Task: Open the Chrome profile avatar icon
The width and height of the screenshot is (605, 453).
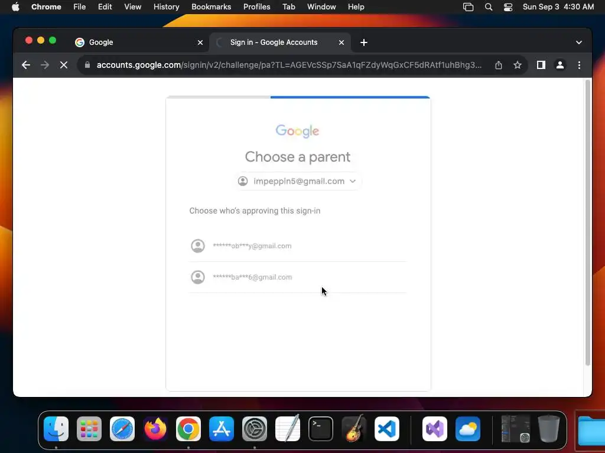Action: pyautogui.click(x=560, y=65)
